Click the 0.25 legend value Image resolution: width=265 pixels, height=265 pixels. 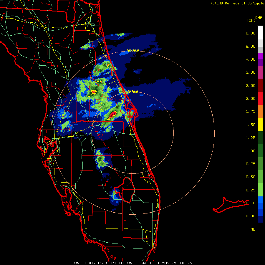click(251, 190)
